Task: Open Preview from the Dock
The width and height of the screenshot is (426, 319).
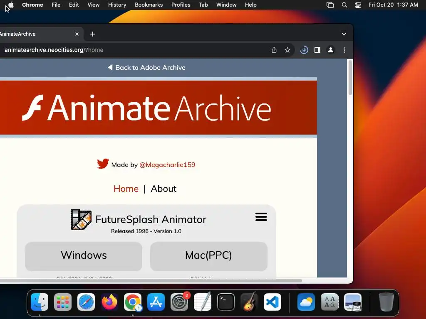Action: pyautogui.click(x=353, y=302)
